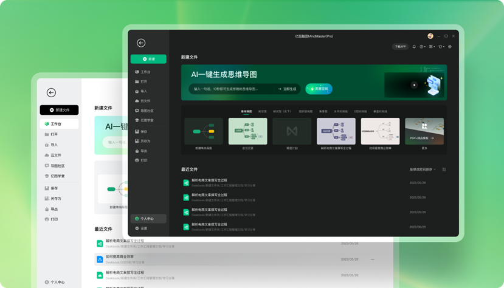Click the 立即生成 button

point(287,89)
